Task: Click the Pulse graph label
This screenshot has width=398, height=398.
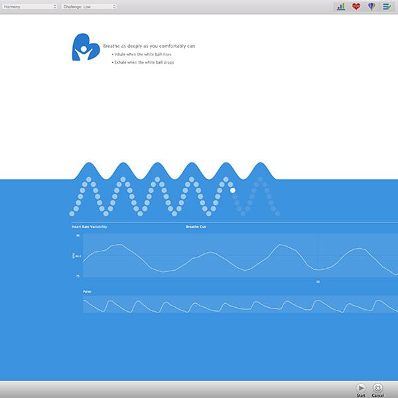Action: point(87,292)
